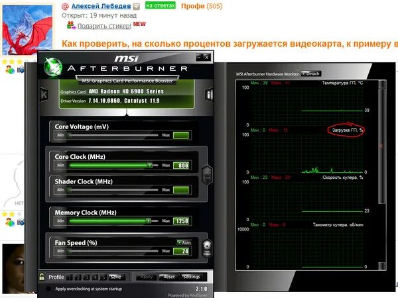
Task: Click the Тахометр кулера graph
Action: (x=306, y=248)
